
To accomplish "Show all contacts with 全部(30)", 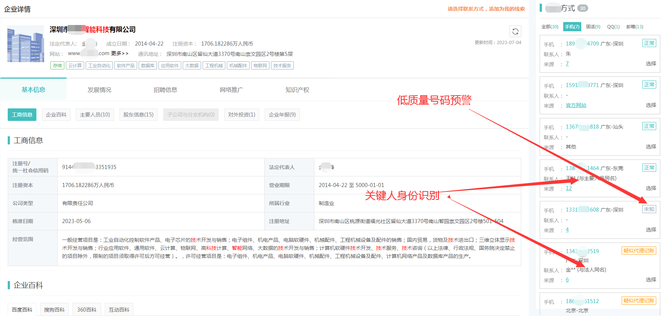I will click(550, 27).
